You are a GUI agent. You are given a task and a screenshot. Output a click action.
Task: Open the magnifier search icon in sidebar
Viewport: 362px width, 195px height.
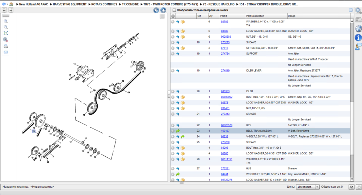(x=358, y=10)
